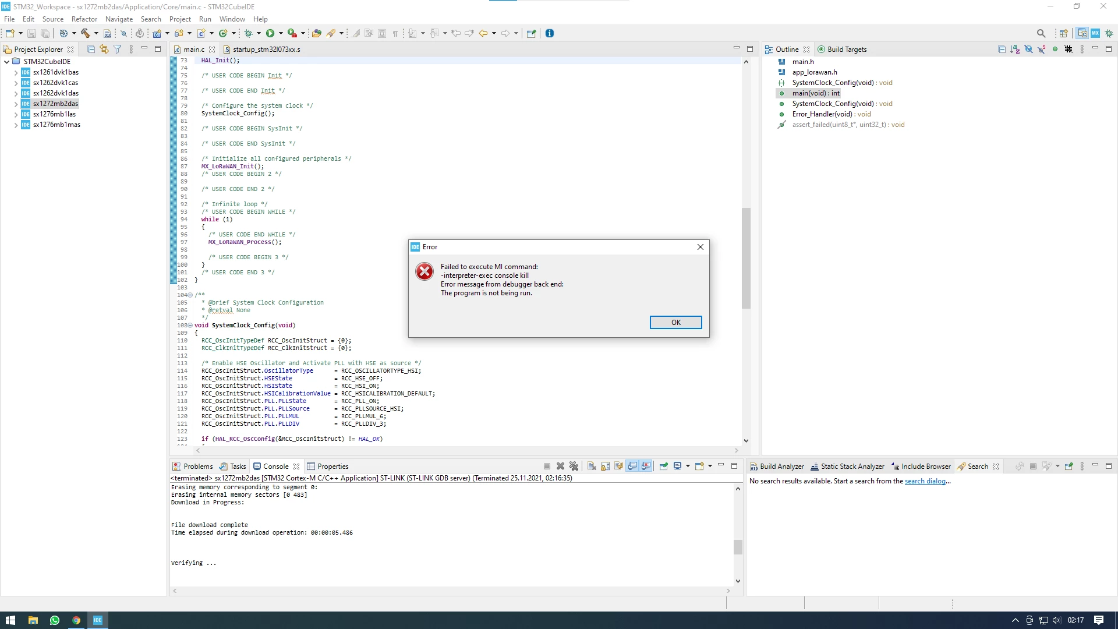Screen dimensions: 1118x629
Task: Toggle Word Wrap in Console toolbar
Action: pos(618,466)
